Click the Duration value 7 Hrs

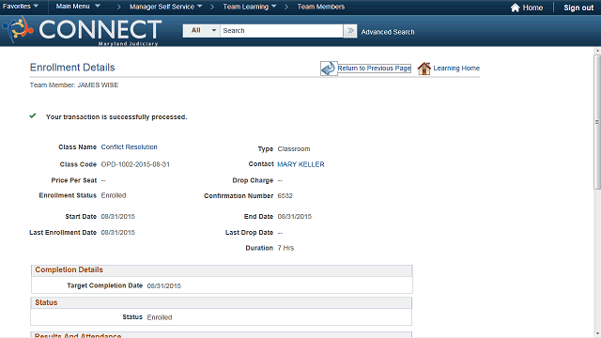click(x=285, y=248)
